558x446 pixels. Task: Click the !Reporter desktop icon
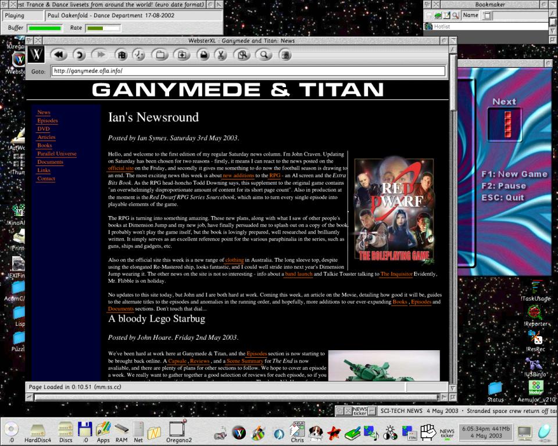(535, 316)
